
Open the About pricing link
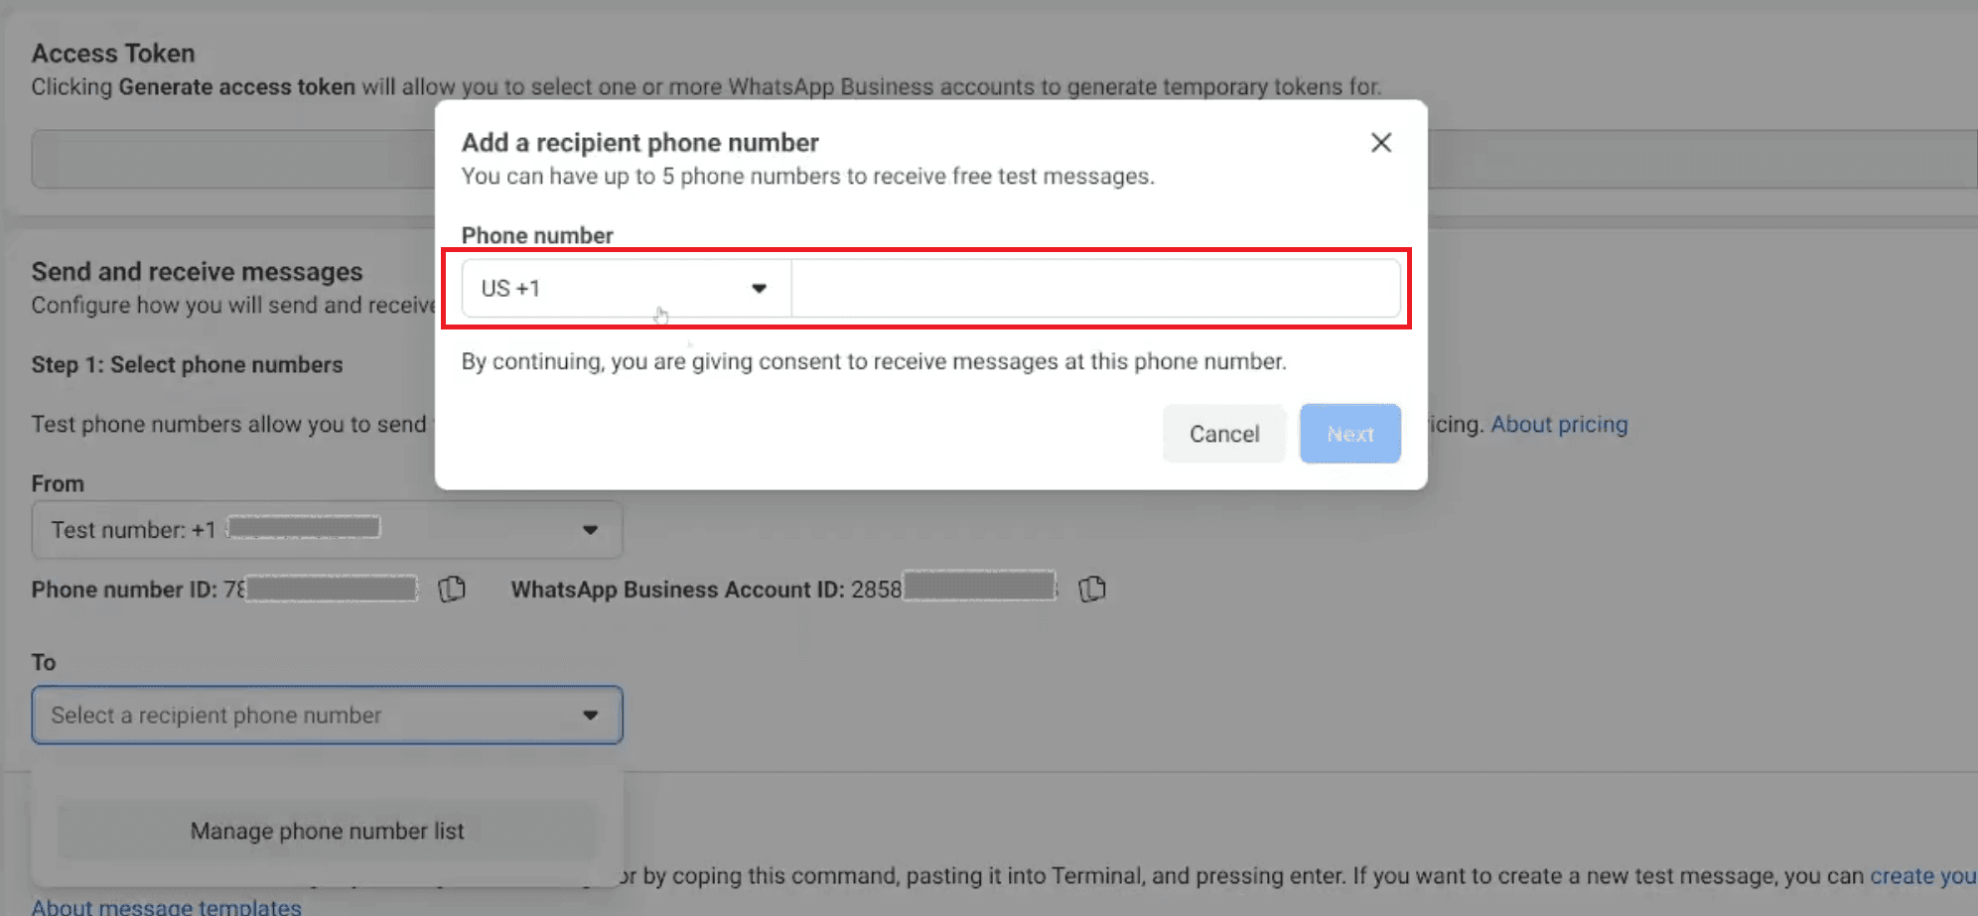pyautogui.click(x=1559, y=425)
